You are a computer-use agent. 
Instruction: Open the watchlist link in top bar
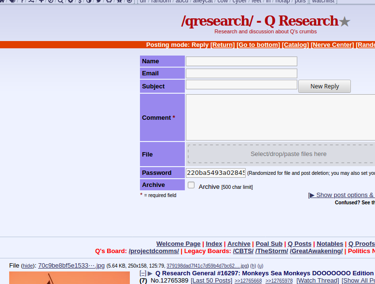coord(323,1)
